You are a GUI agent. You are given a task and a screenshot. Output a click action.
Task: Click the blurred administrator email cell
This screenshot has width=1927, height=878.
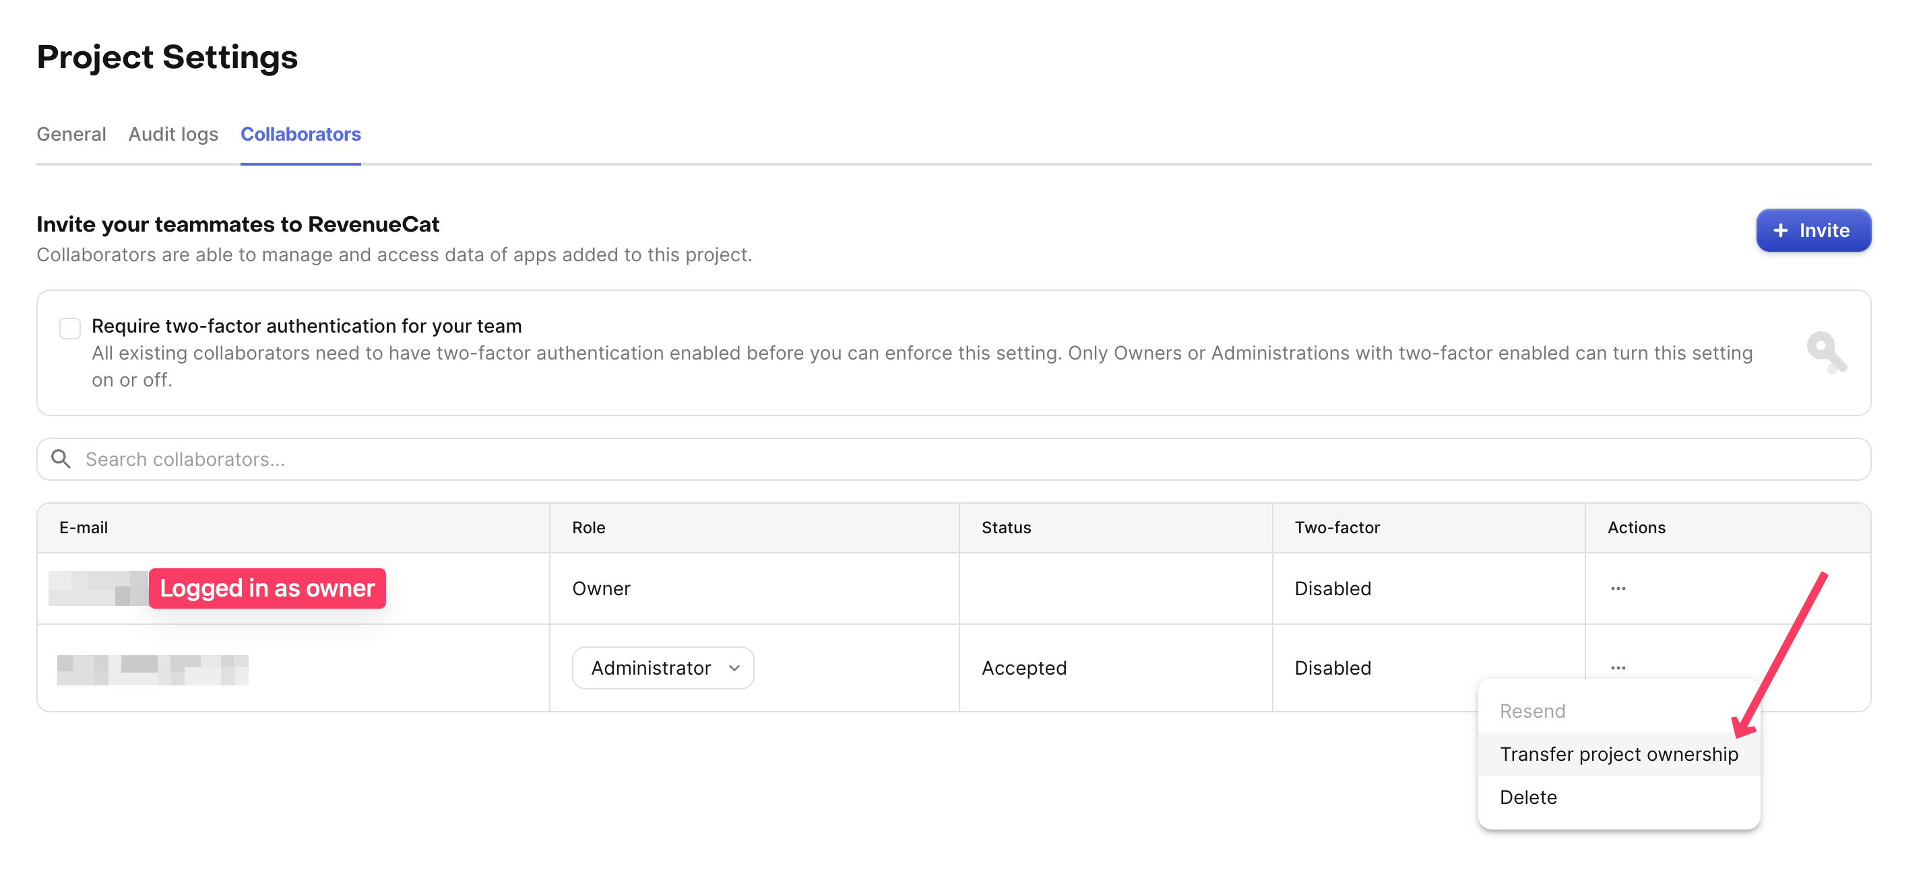tap(152, 669)
